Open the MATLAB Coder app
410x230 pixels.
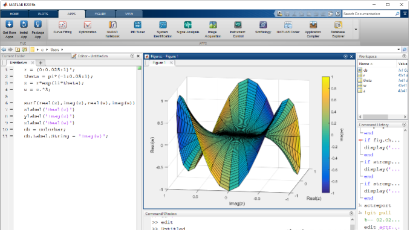[x=288, y=27]
